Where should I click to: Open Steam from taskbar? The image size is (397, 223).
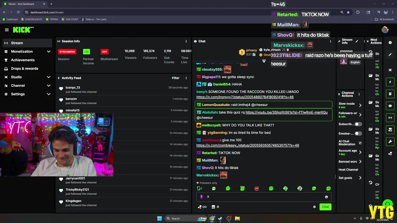click(220, 218)
